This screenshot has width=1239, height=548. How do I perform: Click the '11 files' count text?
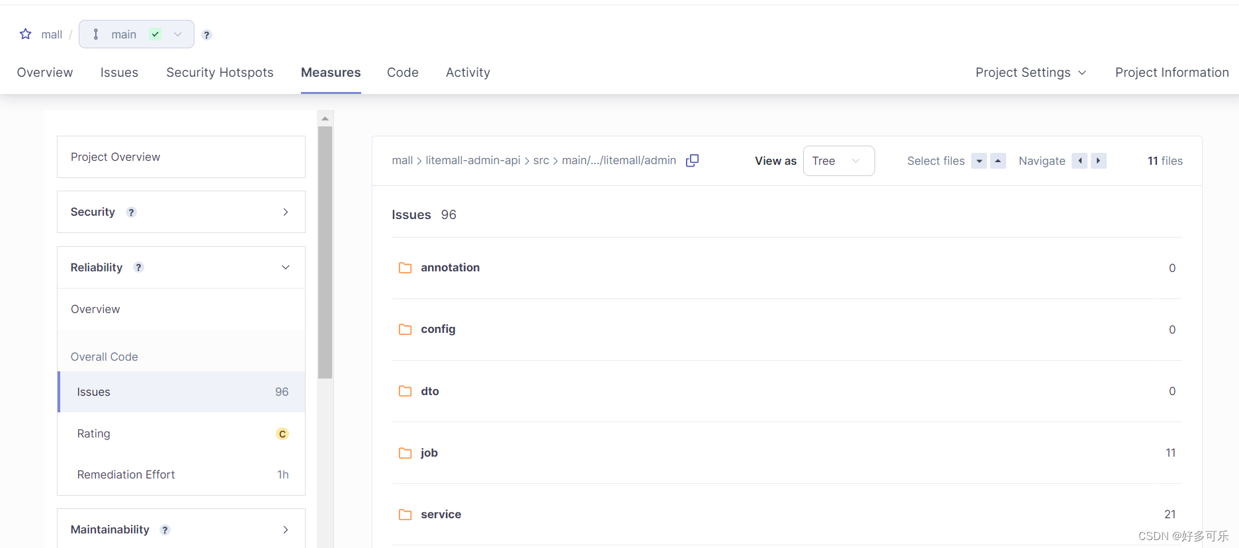click(1165, 161)
